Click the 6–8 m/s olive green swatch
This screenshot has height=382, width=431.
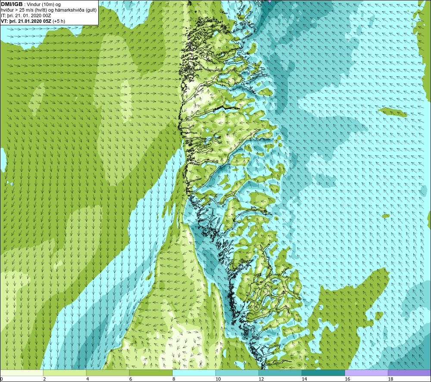click(x=151, y=373)
